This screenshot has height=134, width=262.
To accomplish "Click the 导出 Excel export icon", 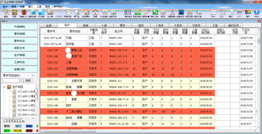I will pos(231,13).
